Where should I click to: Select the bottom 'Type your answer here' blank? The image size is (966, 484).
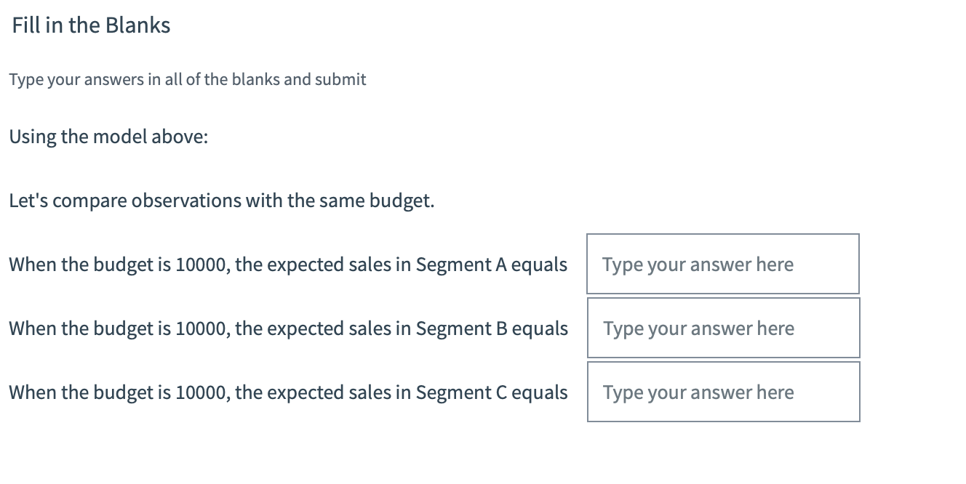coord(722,392)
